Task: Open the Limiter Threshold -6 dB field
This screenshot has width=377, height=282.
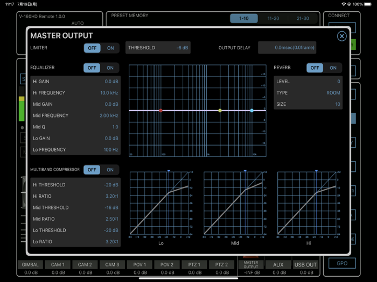Action: pos(158,48)
